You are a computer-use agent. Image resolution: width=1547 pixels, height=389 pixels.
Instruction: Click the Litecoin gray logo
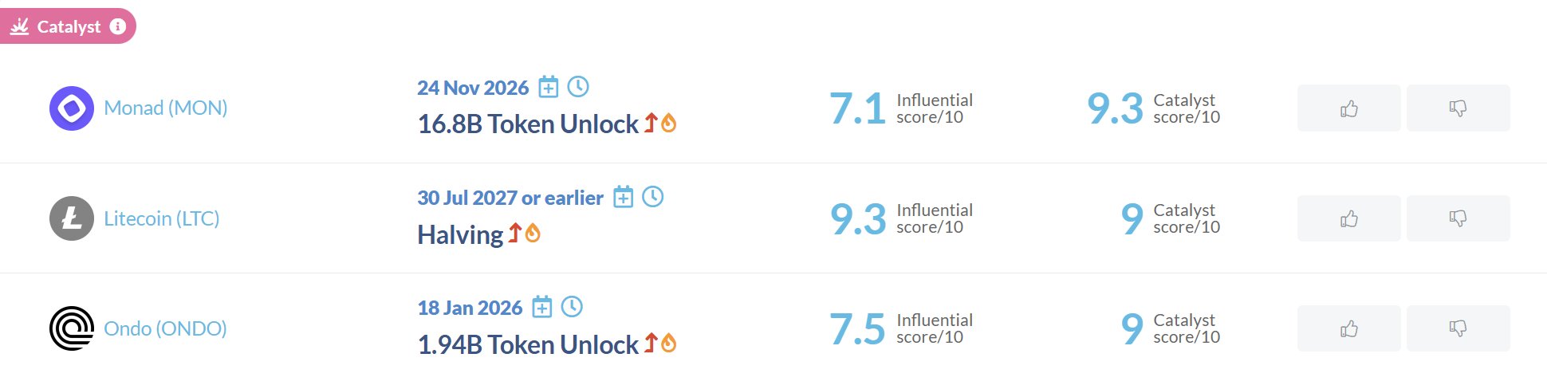click(x=72, y=218)
